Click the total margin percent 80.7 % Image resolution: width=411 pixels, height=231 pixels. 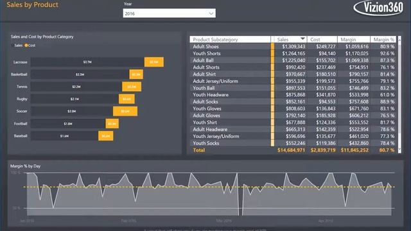click(387, 150)
